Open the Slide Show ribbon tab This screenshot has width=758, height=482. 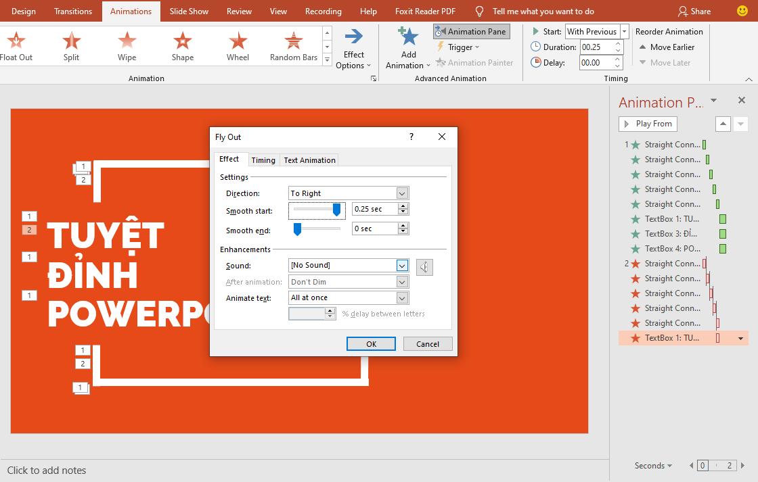189,11
